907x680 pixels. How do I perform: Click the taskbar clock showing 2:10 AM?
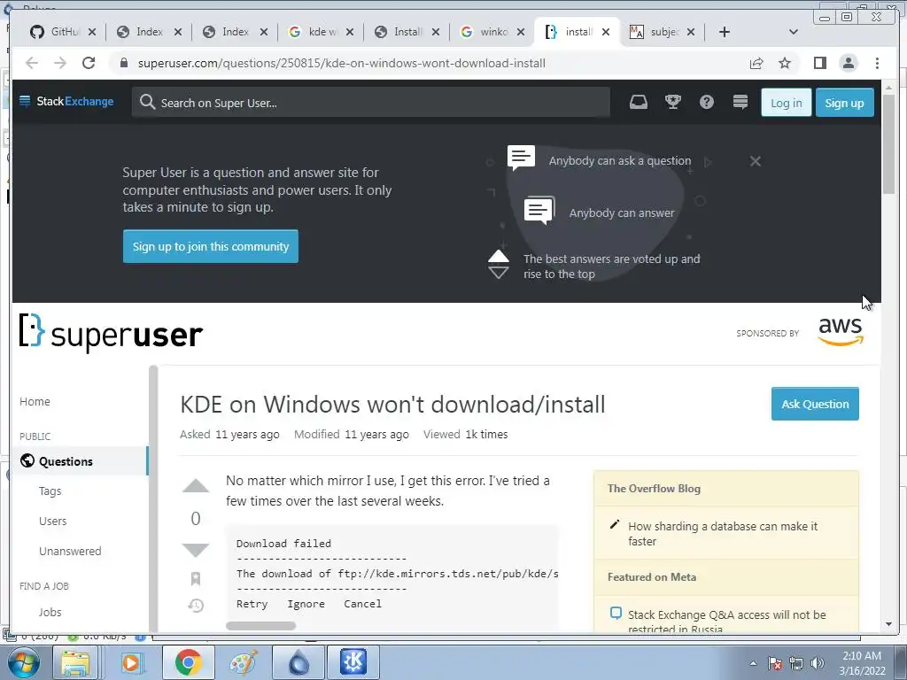click(862, 663)
